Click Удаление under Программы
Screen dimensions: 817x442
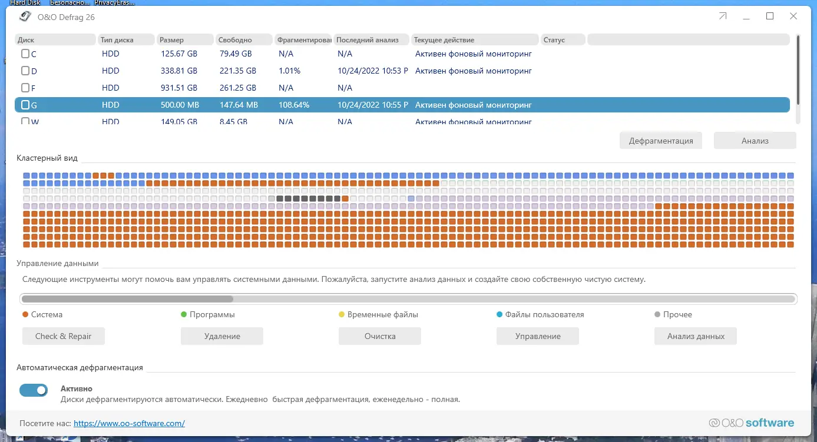pos(221,336)
